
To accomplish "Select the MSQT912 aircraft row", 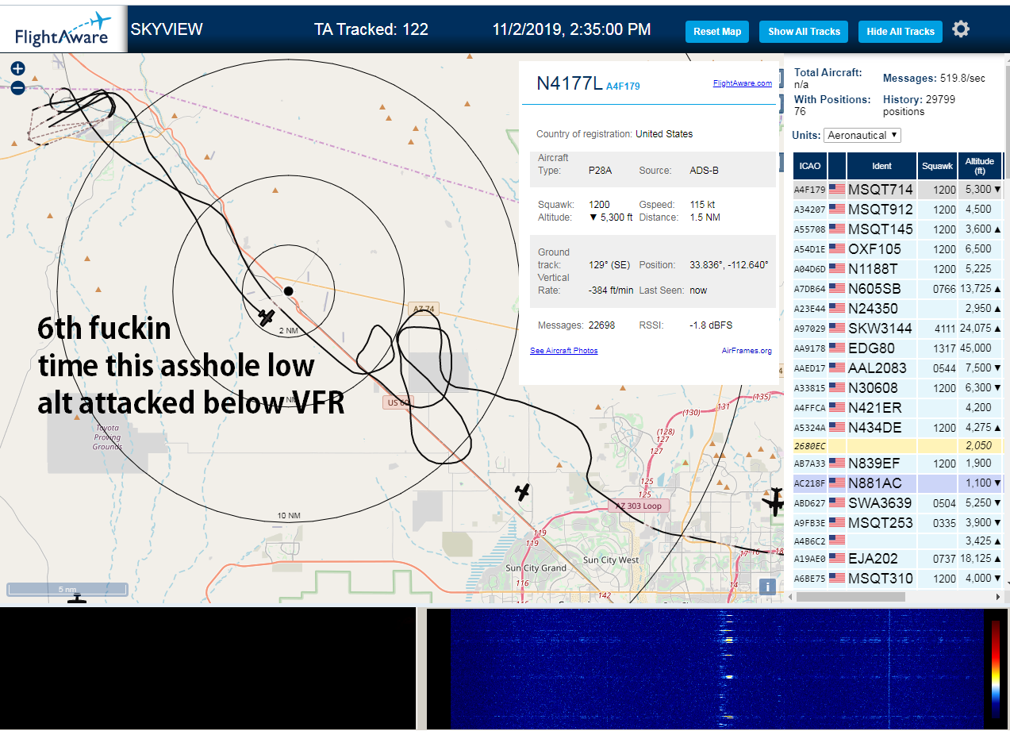I will pyautogui.click(x=898, y=210).
